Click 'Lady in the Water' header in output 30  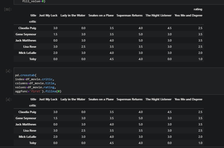tap(73, 15)
